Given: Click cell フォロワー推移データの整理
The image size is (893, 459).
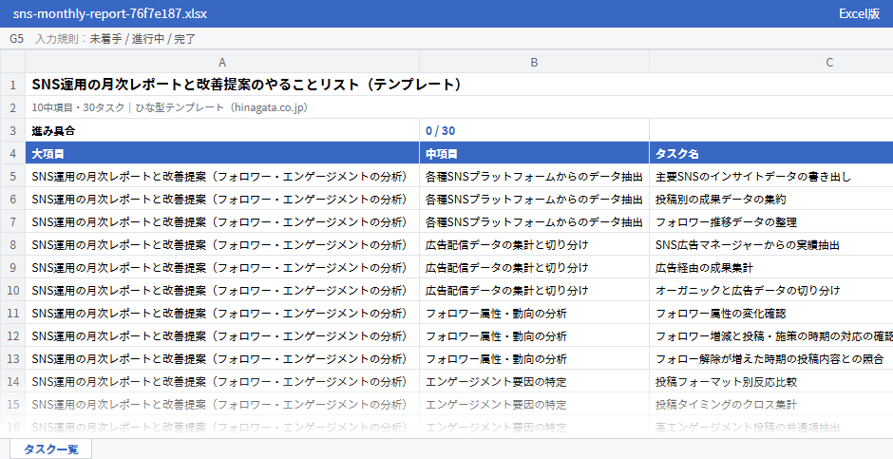Looking at the screenshot, I should click(771, 221).
